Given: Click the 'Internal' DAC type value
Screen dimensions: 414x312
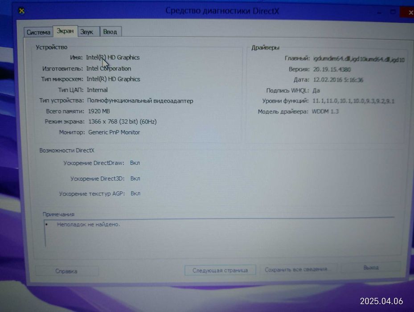Looking at the screenshot, I should (x=97, y=90).
